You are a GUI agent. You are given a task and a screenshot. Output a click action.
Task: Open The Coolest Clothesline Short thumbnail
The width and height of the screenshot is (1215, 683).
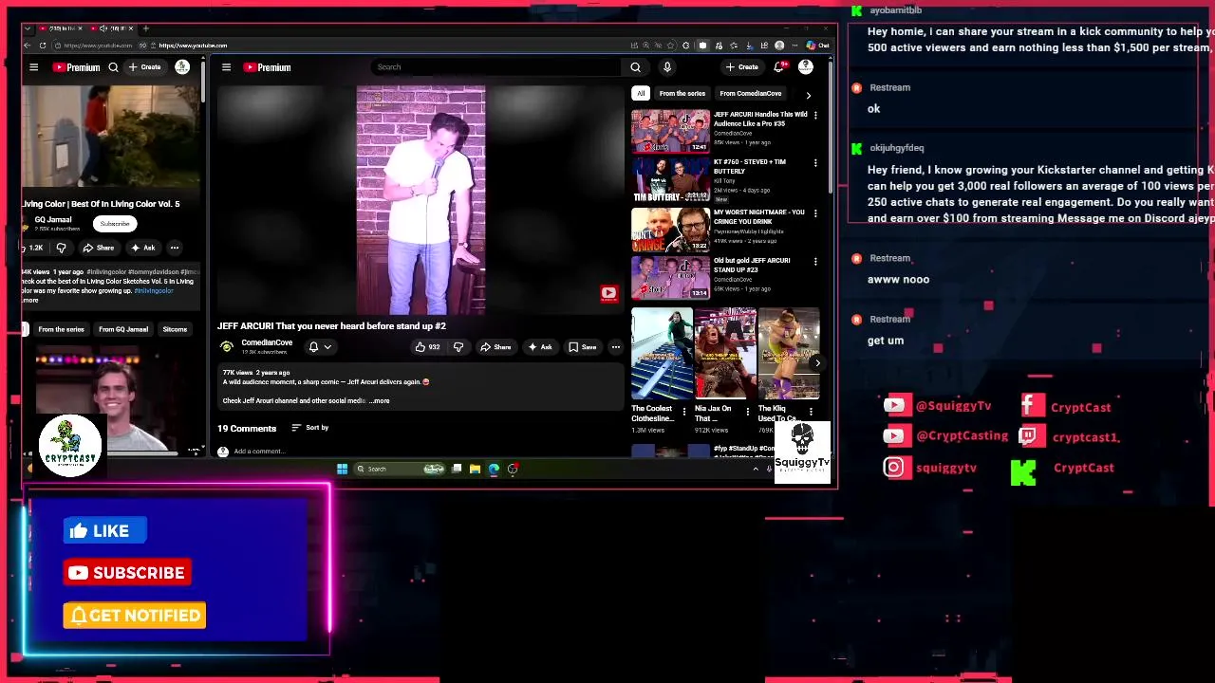tap(663, 353)
